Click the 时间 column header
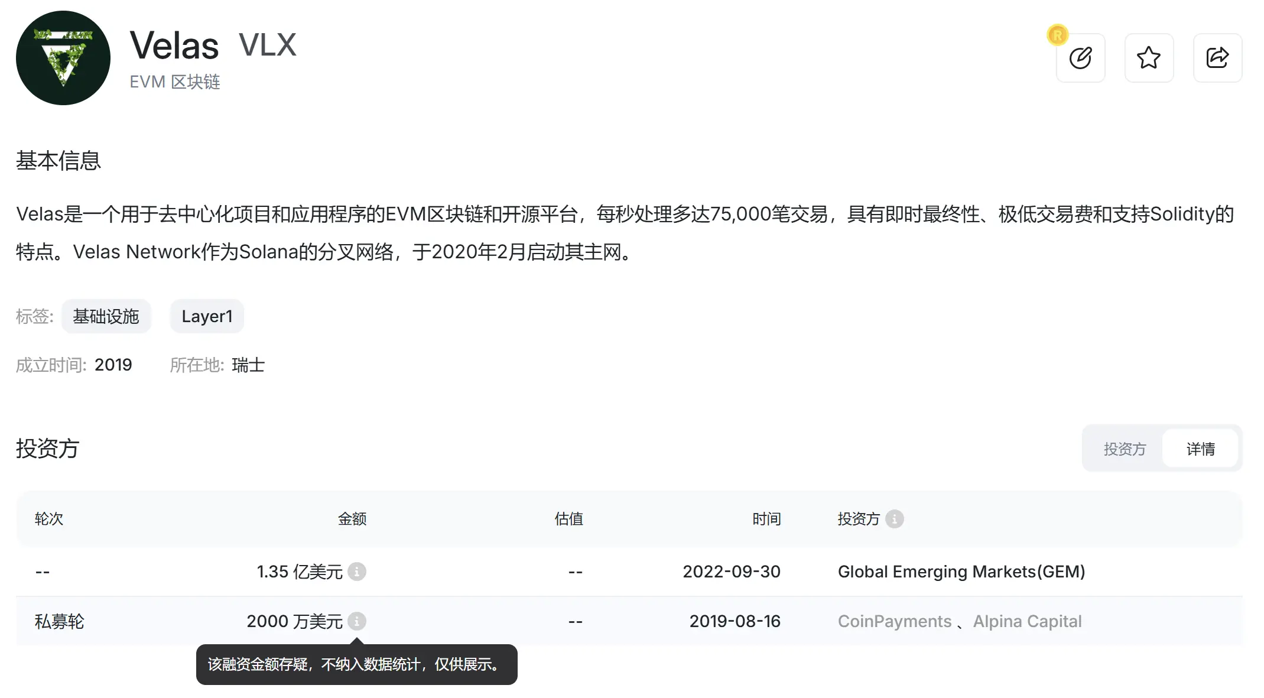 tap(767, 519)
